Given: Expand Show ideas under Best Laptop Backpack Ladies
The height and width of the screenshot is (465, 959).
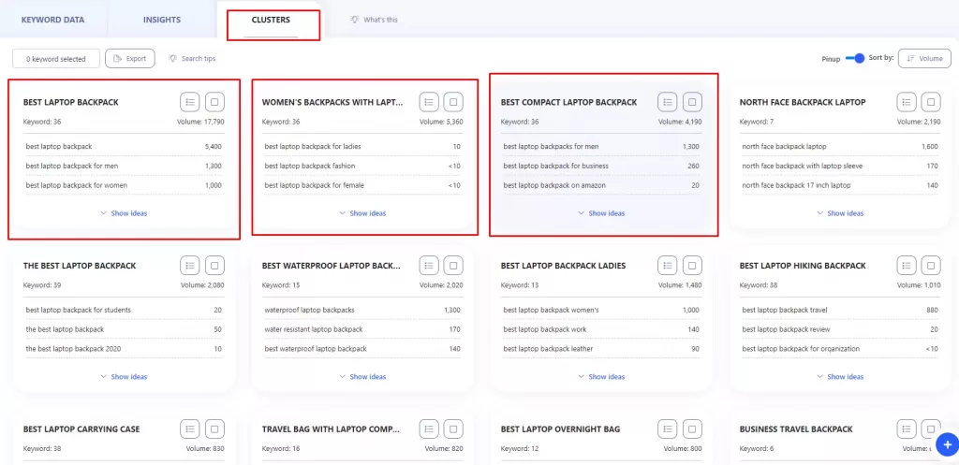Looking at the screenshot, I should pos(601,376).
